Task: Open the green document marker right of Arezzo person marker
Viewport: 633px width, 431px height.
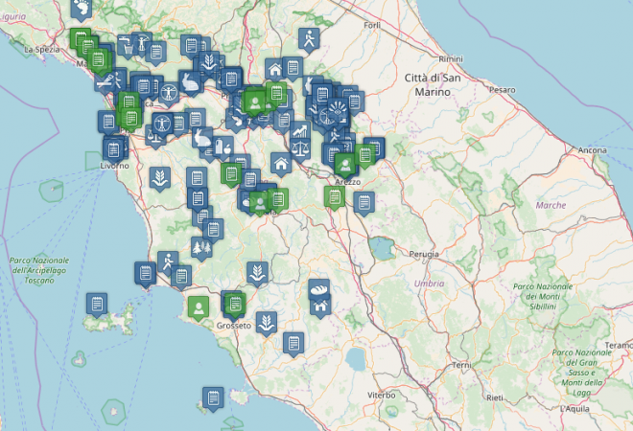Action: (365, 156)
